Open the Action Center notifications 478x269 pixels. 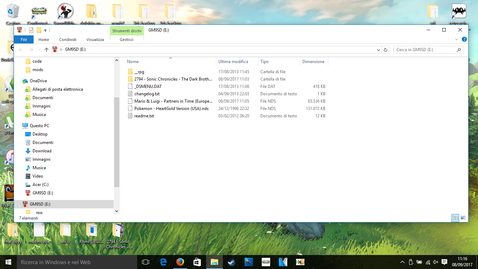pos(444,262)
